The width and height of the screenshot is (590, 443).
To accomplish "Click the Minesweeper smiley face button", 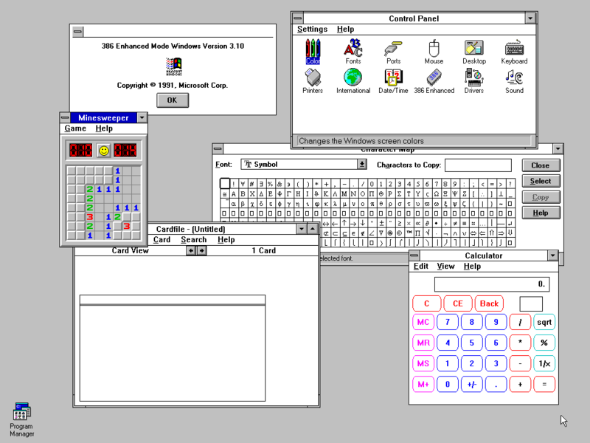I will click(104, 151).
